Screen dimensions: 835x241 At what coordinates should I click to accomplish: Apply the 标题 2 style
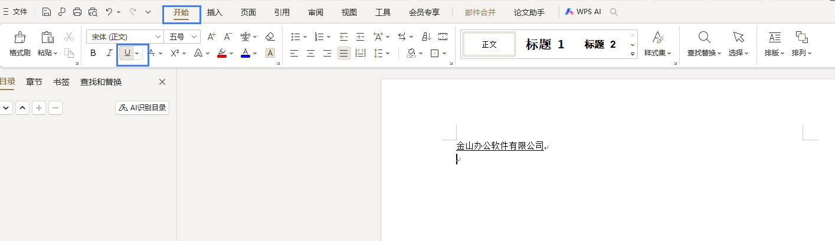click(x=600, y=44)
